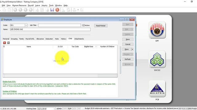Click the Save button
The image size is (197, 110).
128,39
